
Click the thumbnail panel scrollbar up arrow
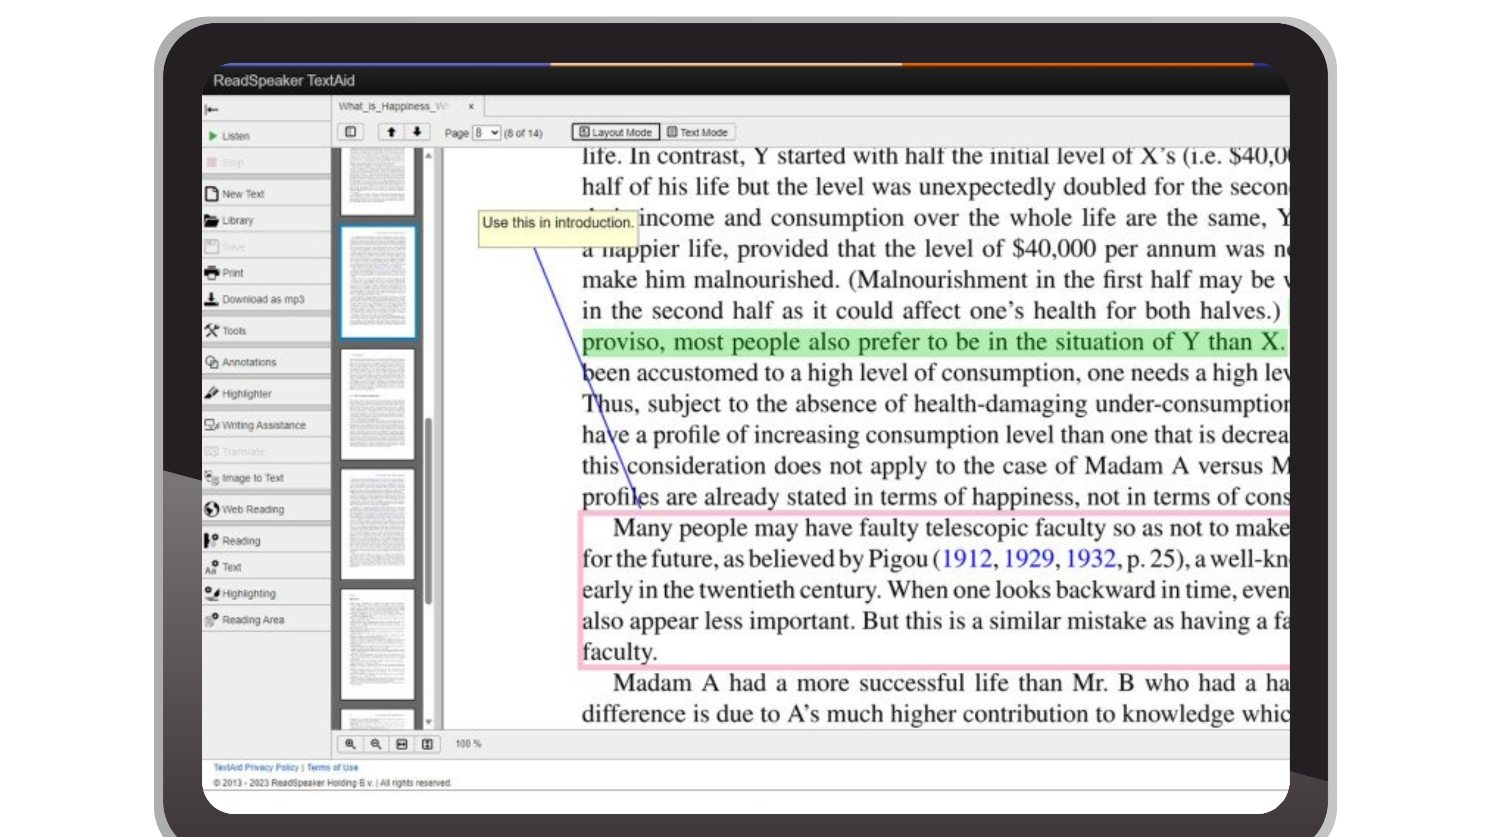429,155
